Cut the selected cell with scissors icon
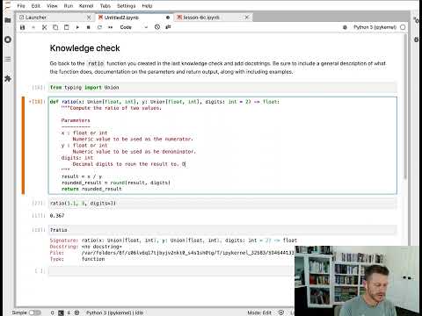 44,27
